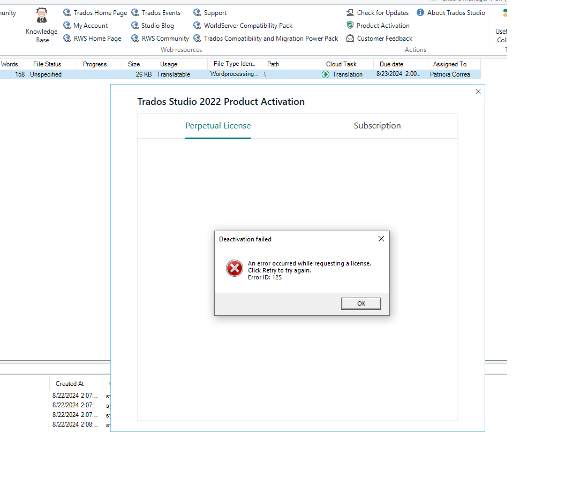Screen dimensions: 588x486
Task: Click the Translation cloud task cell
Action: [x=348, y=74]
